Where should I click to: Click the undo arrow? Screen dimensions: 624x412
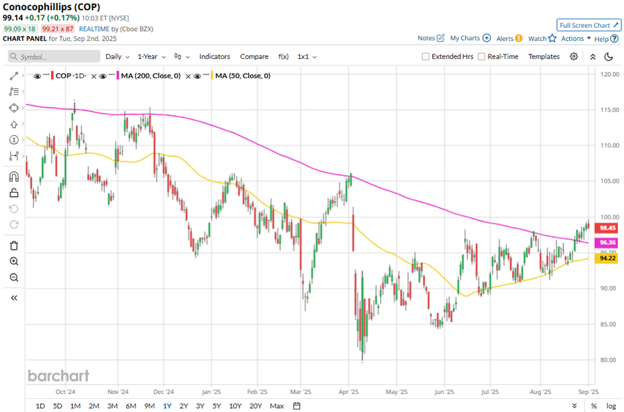14,209
